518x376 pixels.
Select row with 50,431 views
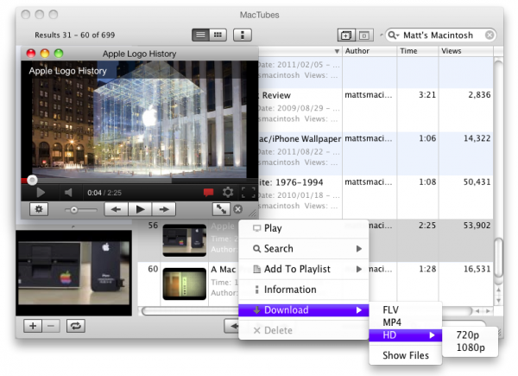point(376,197)
